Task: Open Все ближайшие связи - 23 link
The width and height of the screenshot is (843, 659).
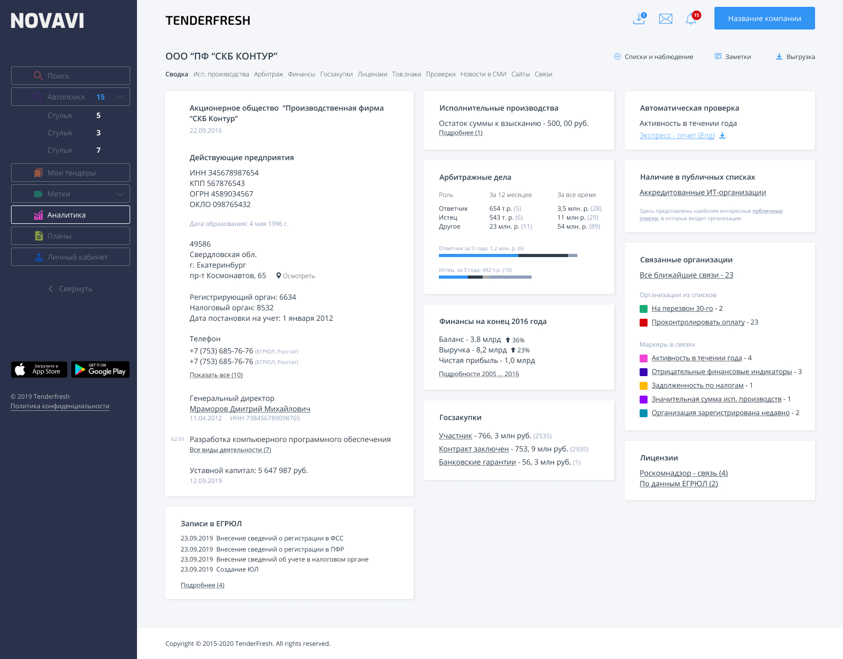Action: [687, 275]
